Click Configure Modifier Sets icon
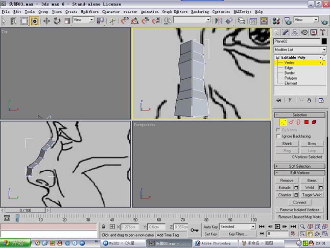This screenshot has height=248, width=330. click(x=321, y=100)
